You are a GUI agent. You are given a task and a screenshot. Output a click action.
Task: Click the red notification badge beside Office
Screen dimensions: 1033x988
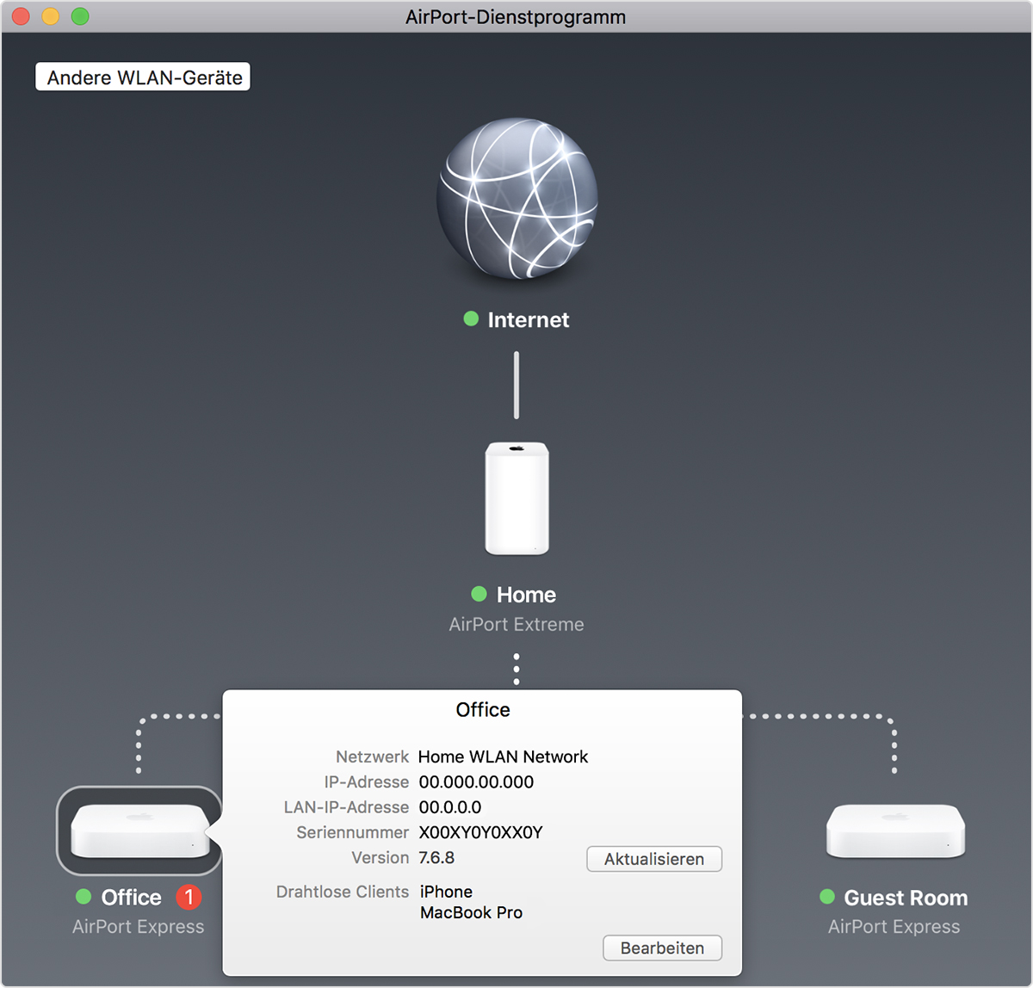tap(189, 898)
